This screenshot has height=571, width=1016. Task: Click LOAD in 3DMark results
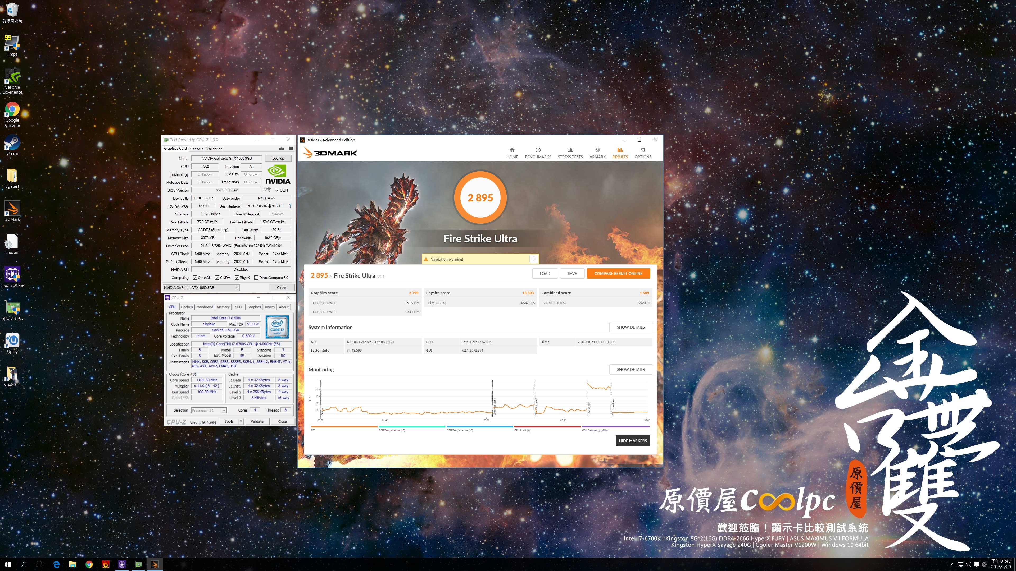(545, 274)
